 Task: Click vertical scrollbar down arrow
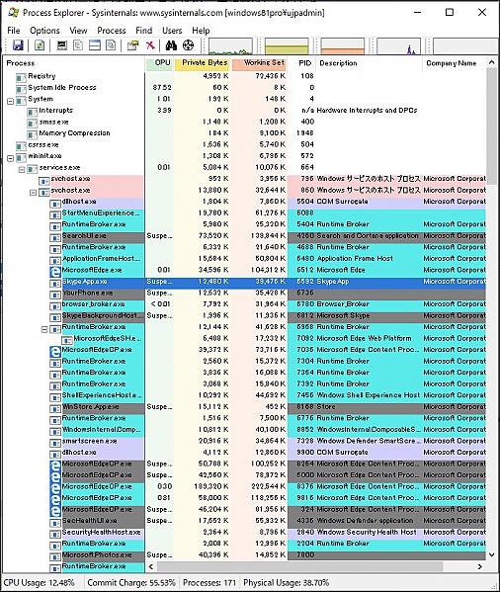[492, 554]
